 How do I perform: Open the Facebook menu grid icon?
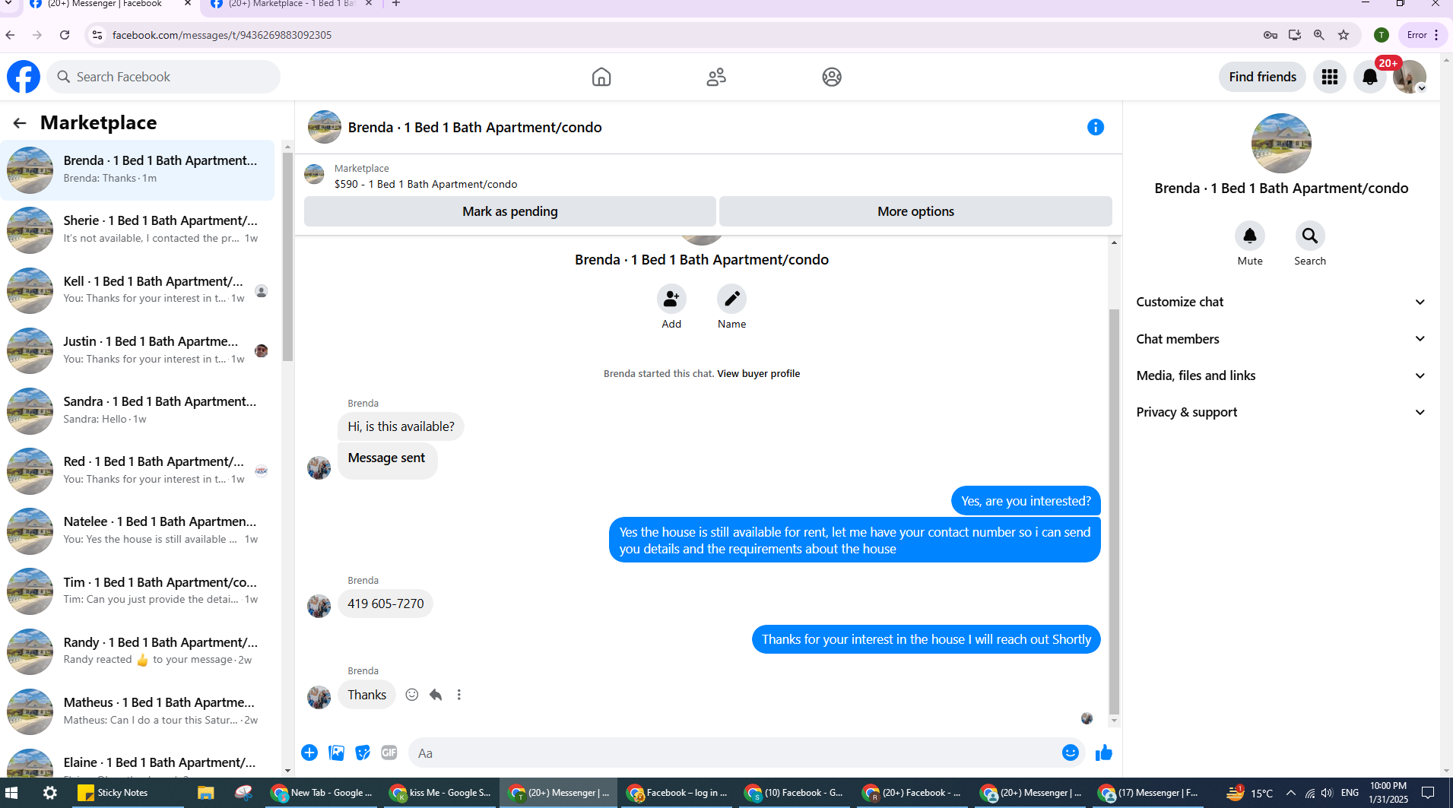pyautogui.click(x=1330, y=77)
